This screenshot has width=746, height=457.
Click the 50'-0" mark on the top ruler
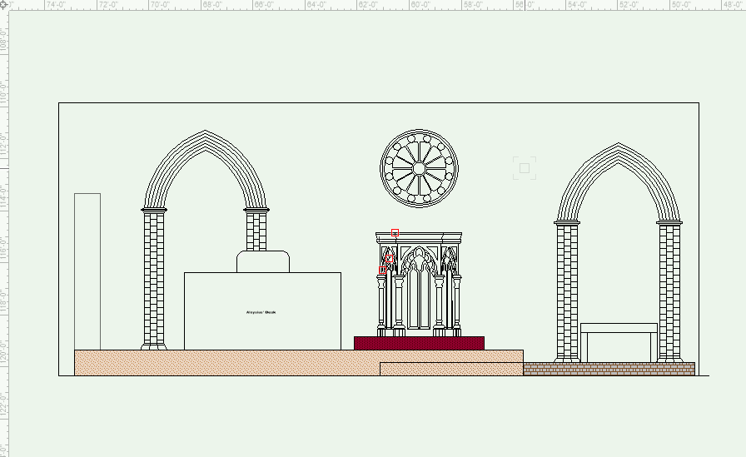click(x=681, y=4)
